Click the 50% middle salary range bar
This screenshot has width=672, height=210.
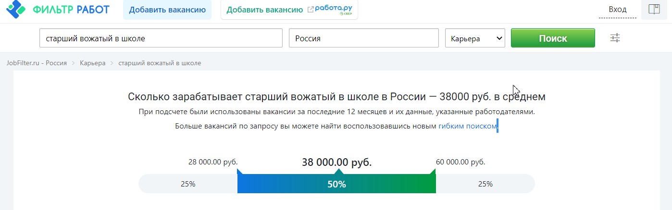tap(336, 184)
